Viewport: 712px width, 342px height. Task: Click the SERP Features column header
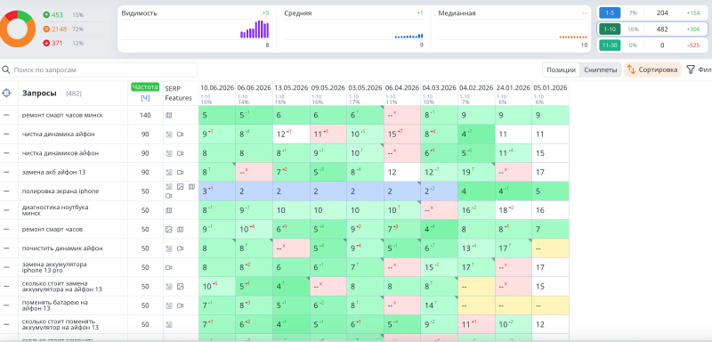[x=179, y=94]
